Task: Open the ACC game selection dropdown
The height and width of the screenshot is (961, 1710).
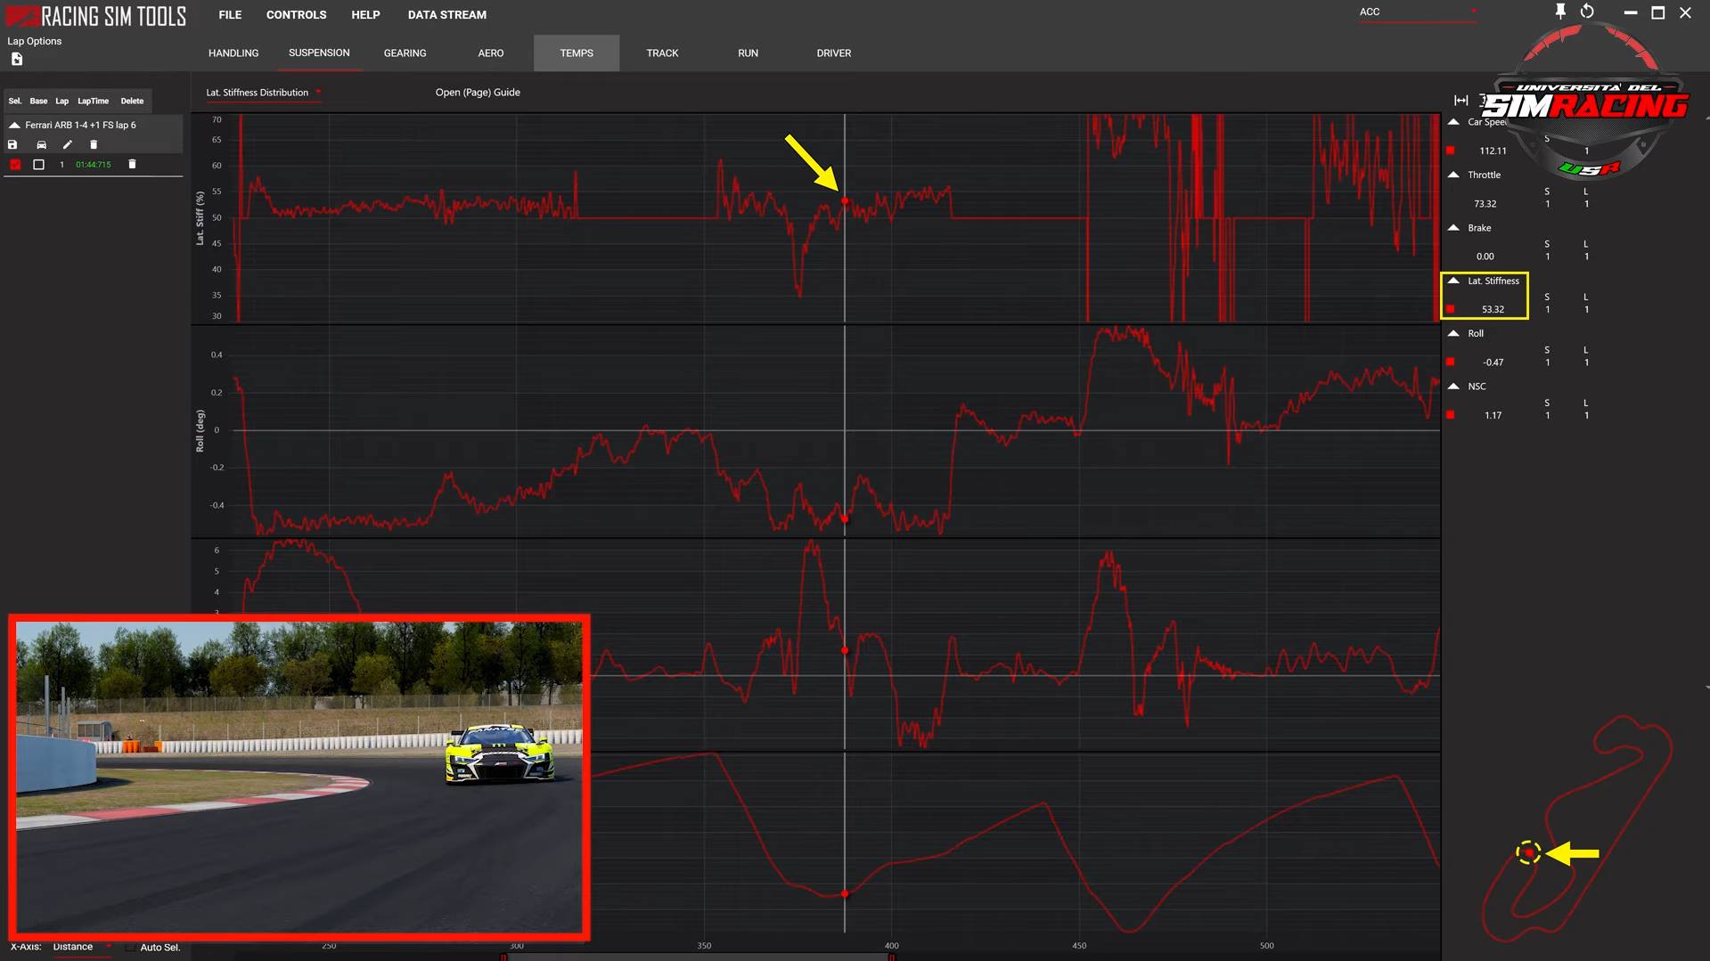Action: (x=1417, y=12)
